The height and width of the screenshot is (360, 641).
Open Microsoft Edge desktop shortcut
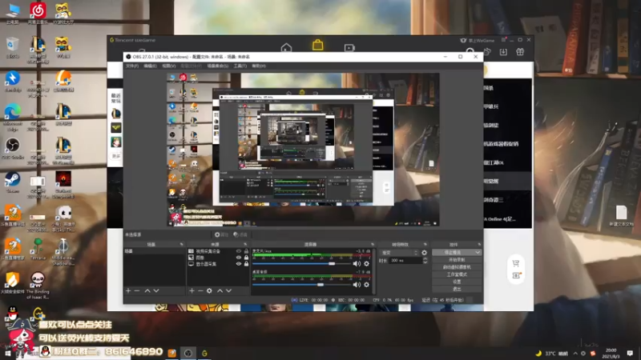(13, 118)
